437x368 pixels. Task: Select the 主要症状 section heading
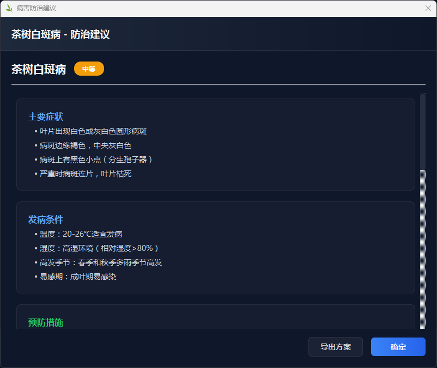click(x=46, y=117)
